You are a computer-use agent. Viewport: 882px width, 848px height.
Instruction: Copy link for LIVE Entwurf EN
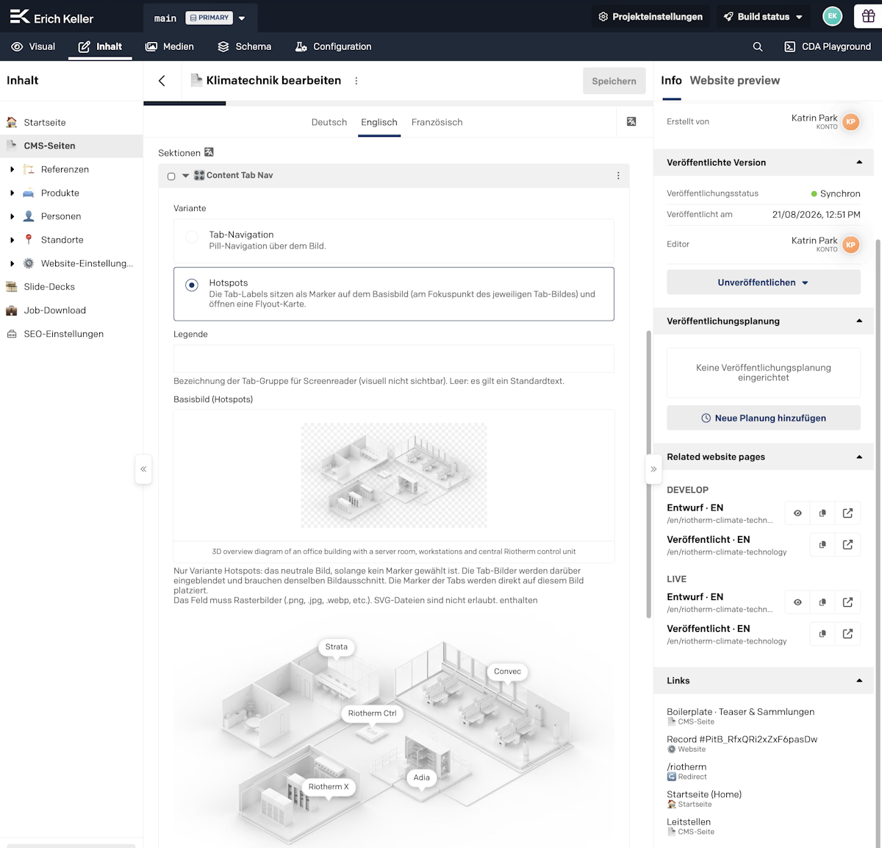click(x=822, y=602)
